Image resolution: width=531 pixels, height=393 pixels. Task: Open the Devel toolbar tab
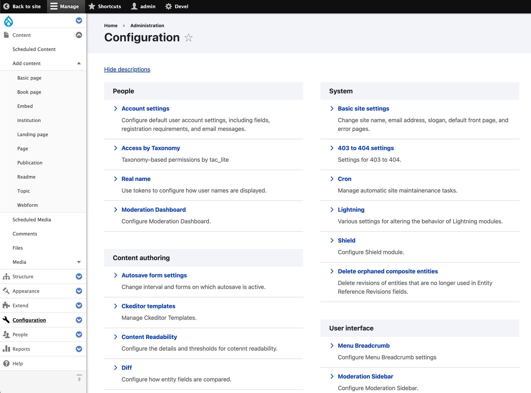[177, 6]
